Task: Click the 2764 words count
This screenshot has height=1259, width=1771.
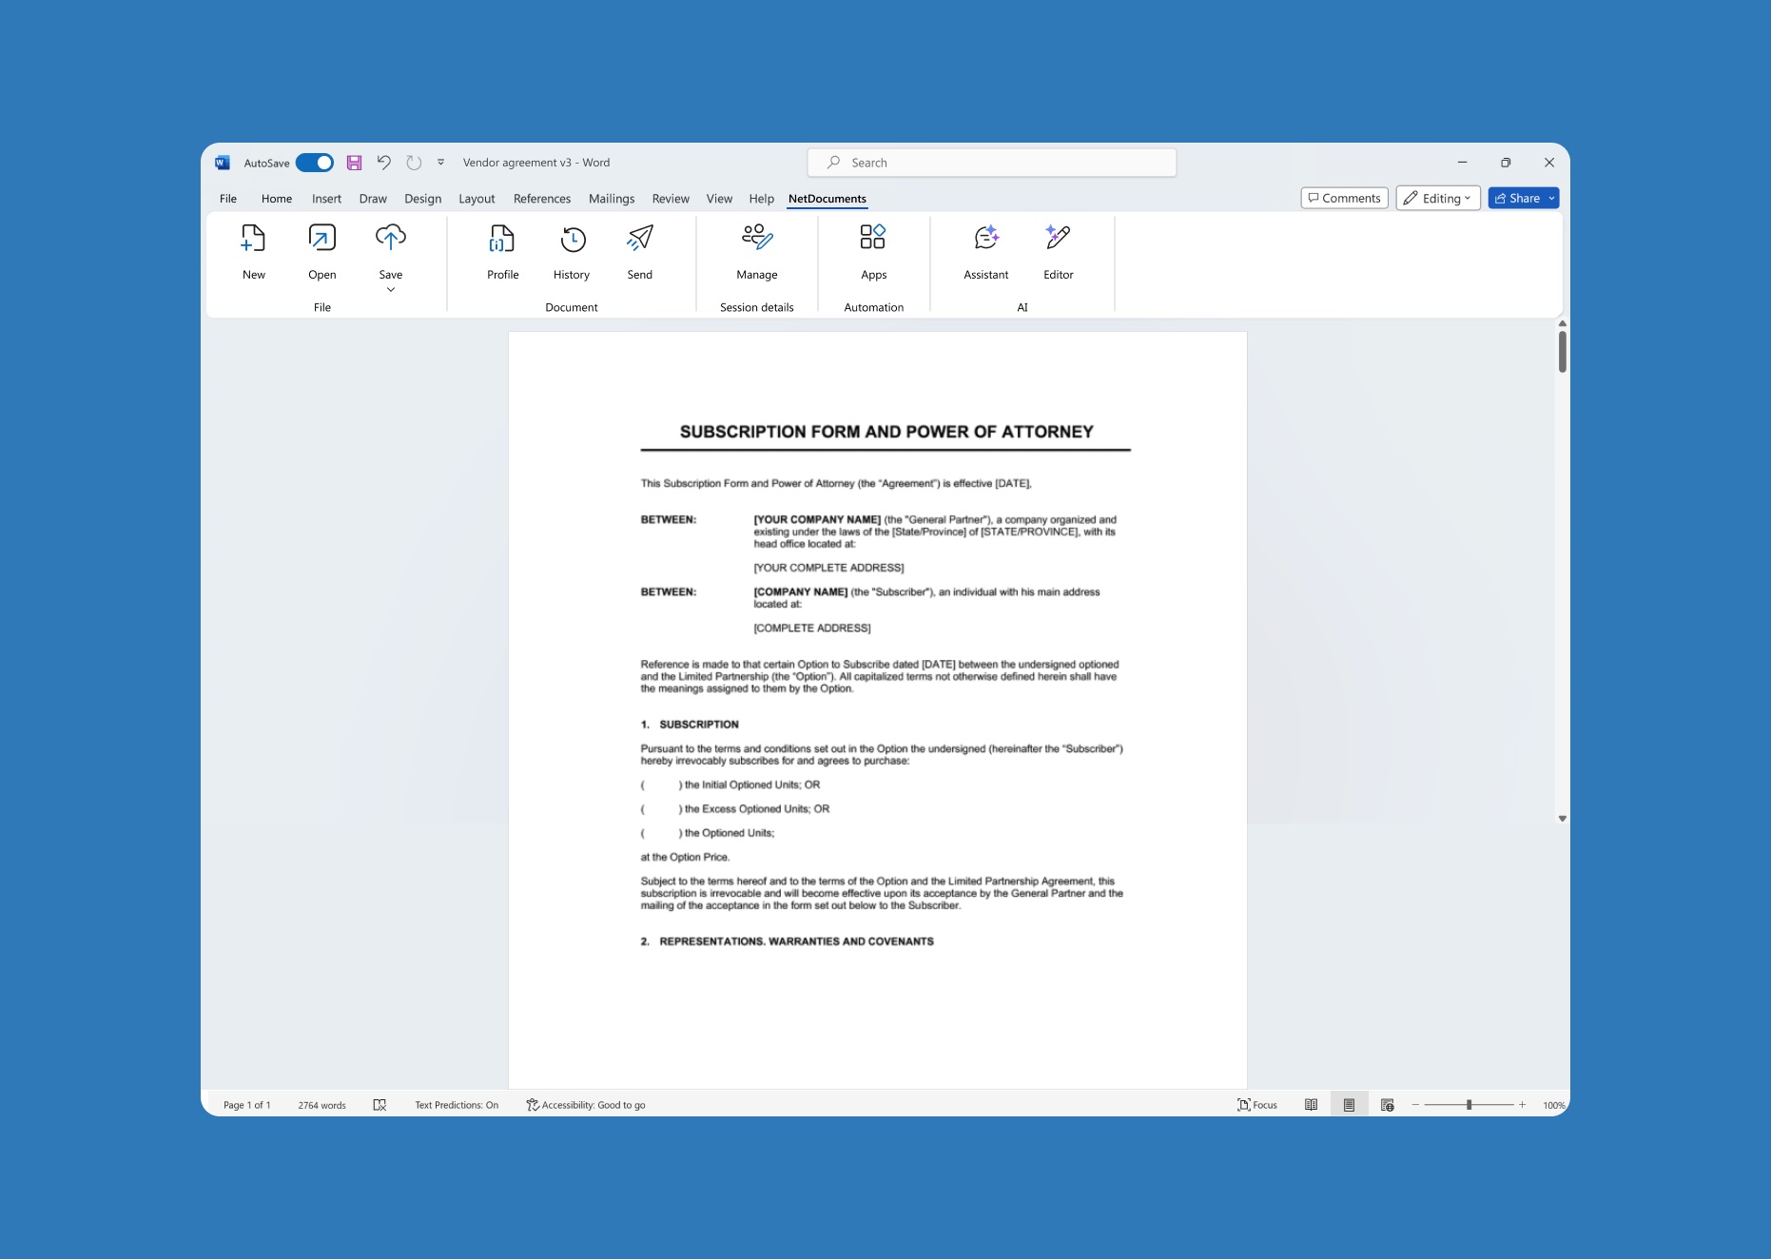Action: click(x=321, y=1105)
